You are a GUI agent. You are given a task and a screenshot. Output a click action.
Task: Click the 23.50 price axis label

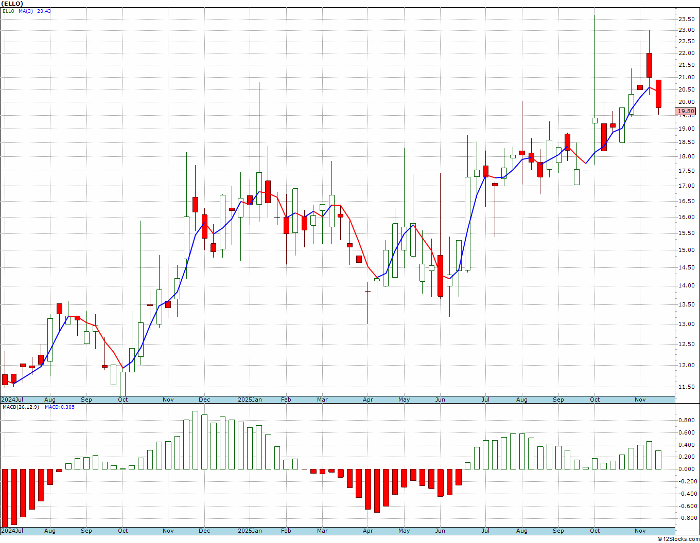[x=686, y=19]
